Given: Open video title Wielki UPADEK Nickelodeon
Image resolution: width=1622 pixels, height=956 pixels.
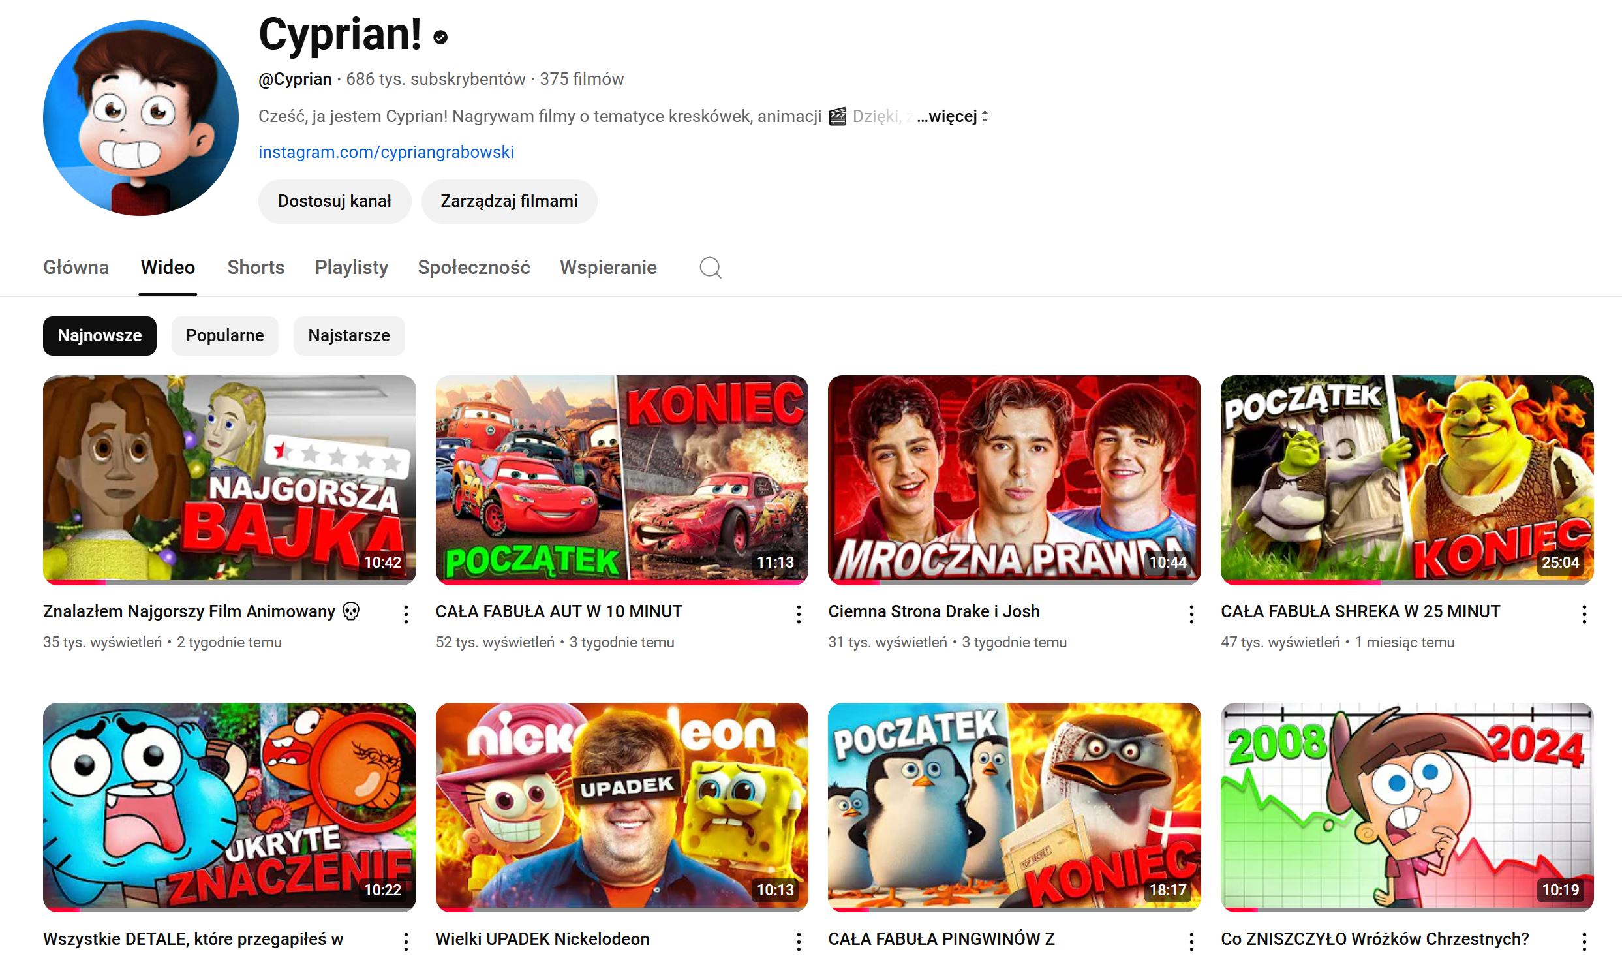Looking at the screenshot, I should coord(542,939).
